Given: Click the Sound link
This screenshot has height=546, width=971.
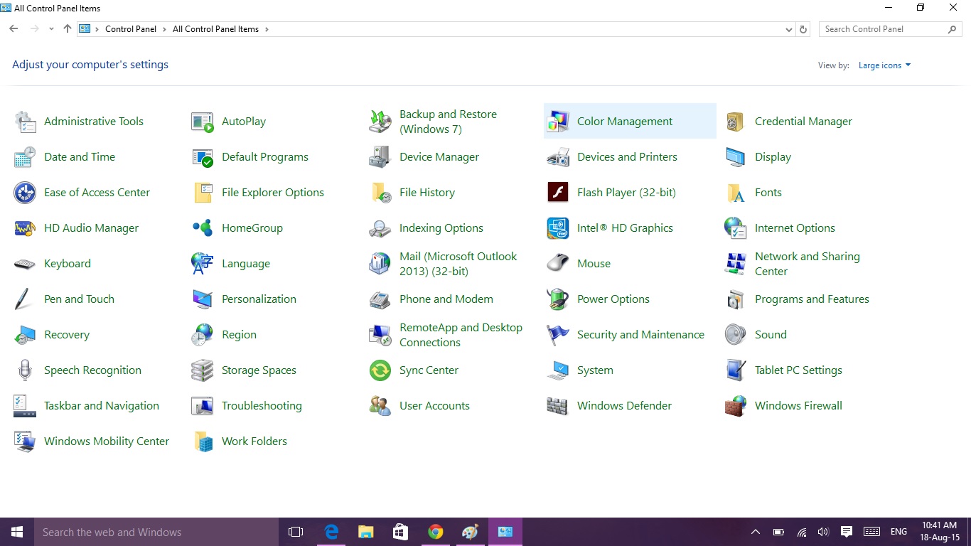Looking at the screenshot, I should click(x=771, y=335).
